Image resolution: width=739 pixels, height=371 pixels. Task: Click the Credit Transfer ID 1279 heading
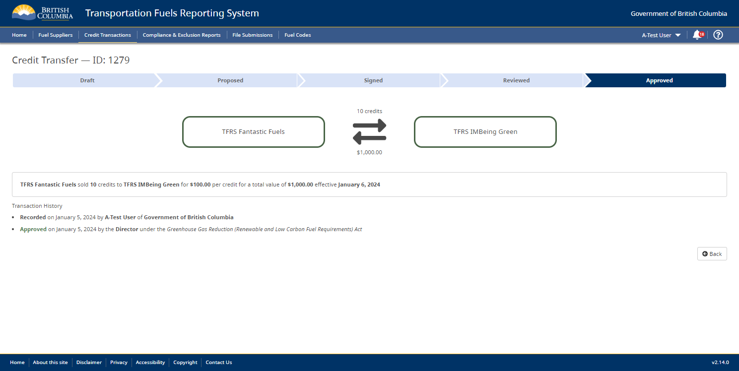71,60
